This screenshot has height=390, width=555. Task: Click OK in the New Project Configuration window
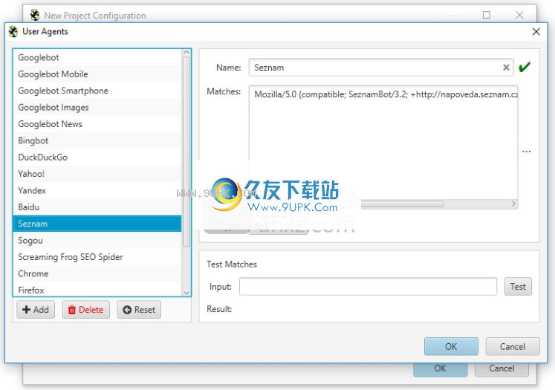pos(441,368)
